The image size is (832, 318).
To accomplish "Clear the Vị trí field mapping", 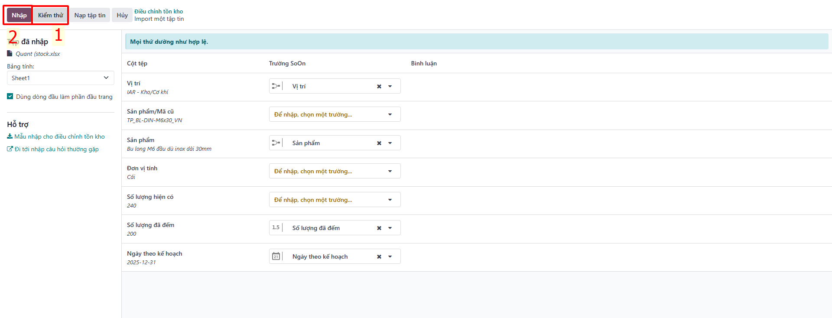I will click(x=379, y=86).
